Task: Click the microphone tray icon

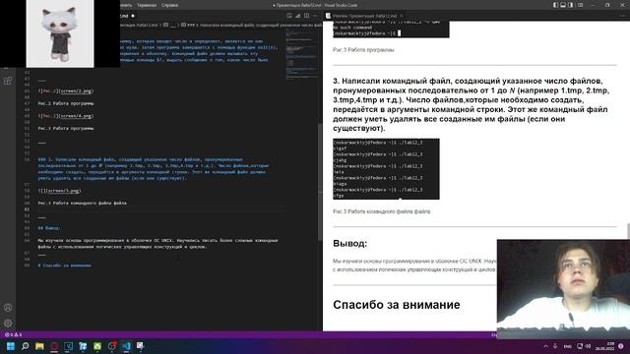Action: (x=555, y=346)
